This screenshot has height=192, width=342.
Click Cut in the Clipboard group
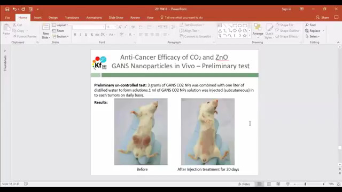(x=18, y=25)
